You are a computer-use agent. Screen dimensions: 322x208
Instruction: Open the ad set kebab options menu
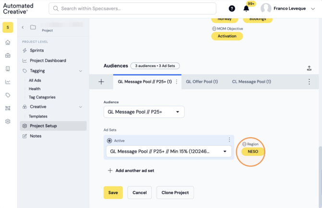[x=229, y=140]
